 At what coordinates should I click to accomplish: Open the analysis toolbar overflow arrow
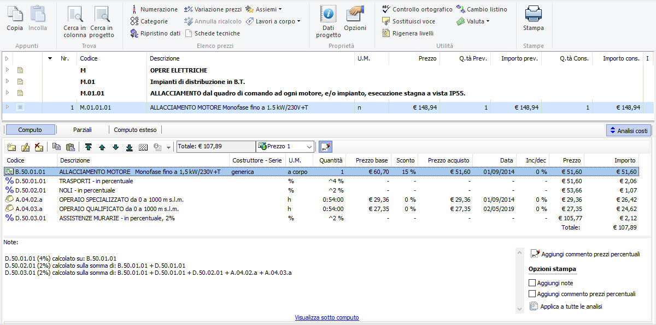(169, 147)
